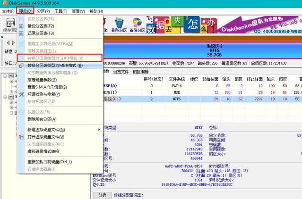The image size is (302, 199).
Task: Open the 分区(P) menu
Action: (x=43, y=11)
